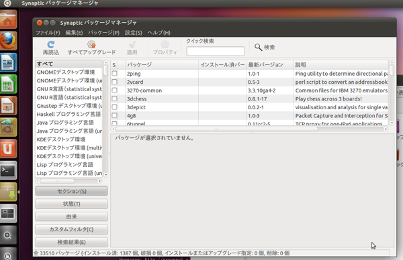403x260 pixels.
Task: Sort by the インストール済バージョン column header
Action: click(222, 65)
